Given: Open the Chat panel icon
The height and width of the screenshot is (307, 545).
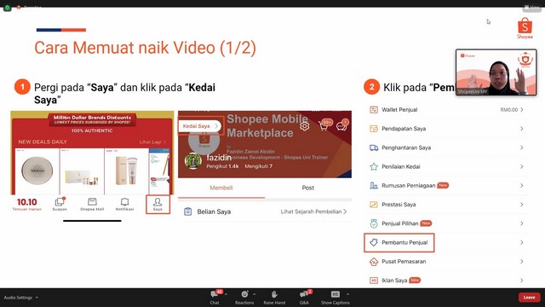Looking at the screenshot, I should coord(214,295).
